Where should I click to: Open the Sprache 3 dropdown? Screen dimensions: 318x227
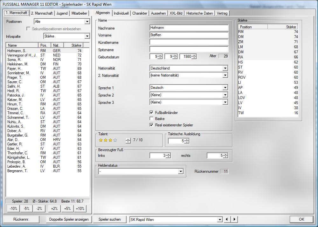point(225,102)
